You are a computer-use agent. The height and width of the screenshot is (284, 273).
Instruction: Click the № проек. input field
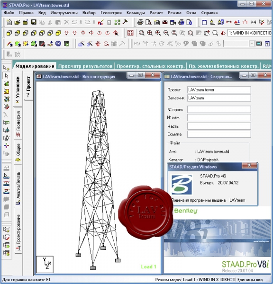[x=219, y=109]
